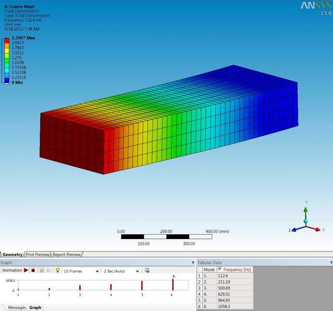Toggle the Frequency [Hz] column checkbox
Viewport: 333px width, 311px height.
click(220, 268)
